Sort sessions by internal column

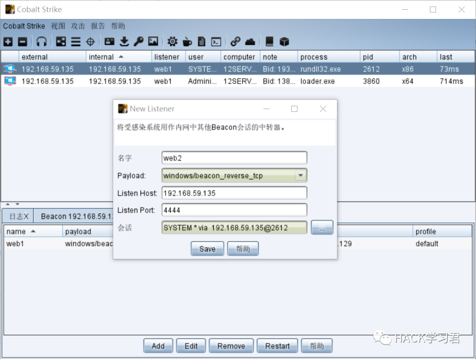point(119,57)
